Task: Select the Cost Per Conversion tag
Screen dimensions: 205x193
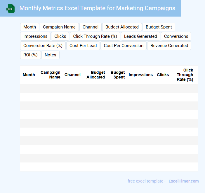Action: (124, 46)
